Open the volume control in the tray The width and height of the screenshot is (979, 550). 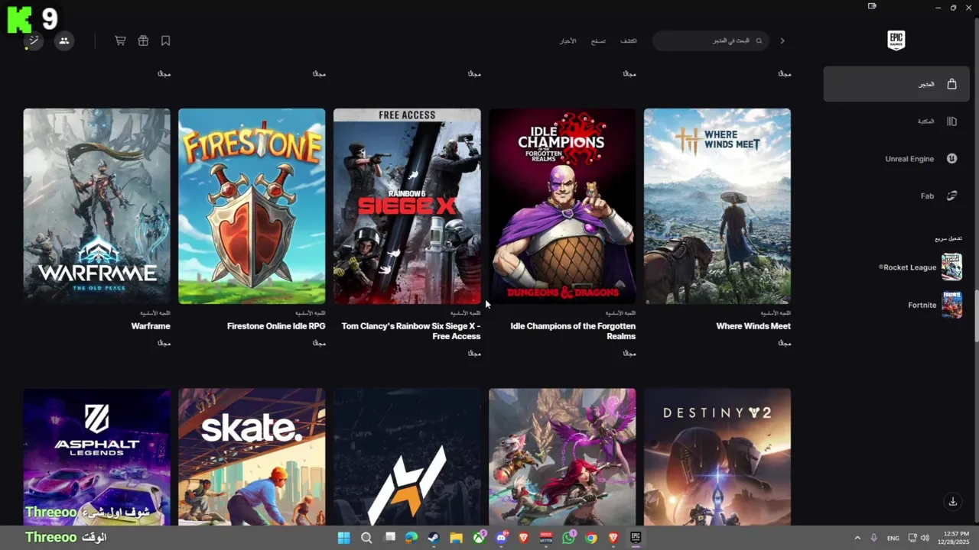coord(925,538)
